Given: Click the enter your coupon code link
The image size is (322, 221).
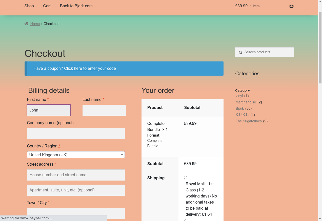Looking at the screenshot, I should pyautogui.click(x=90, y=69).
